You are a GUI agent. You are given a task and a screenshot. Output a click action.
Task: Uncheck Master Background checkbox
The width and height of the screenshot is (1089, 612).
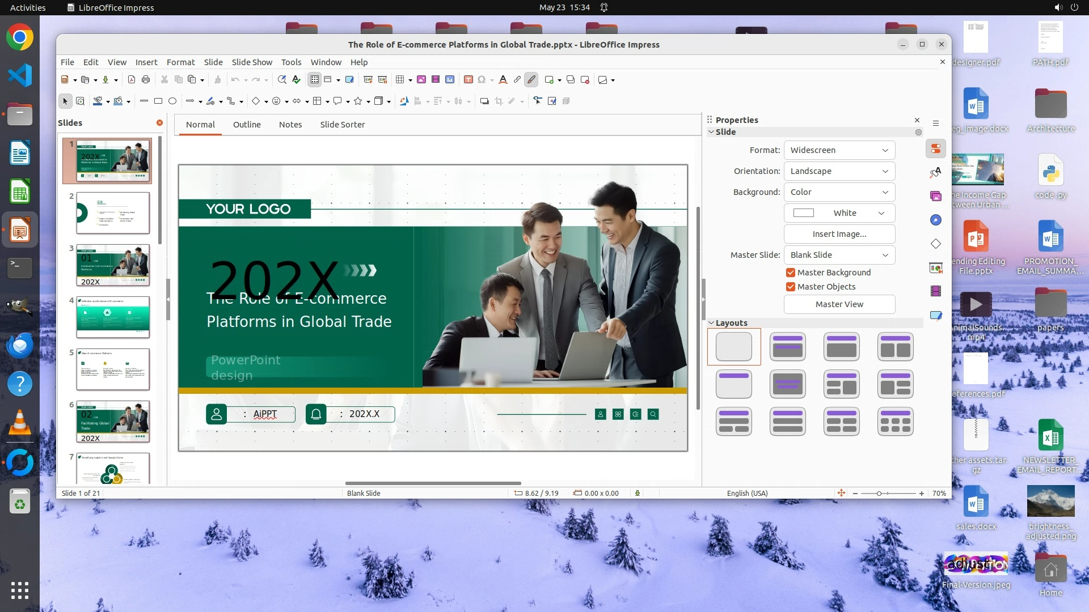point(791,273)
